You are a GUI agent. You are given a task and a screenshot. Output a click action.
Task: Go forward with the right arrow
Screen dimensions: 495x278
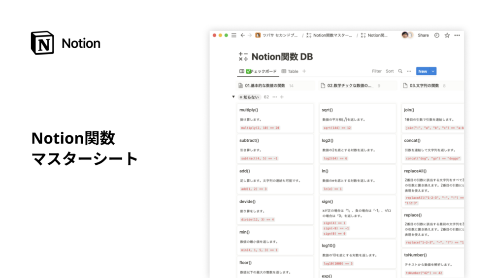(x=250, y=35)
